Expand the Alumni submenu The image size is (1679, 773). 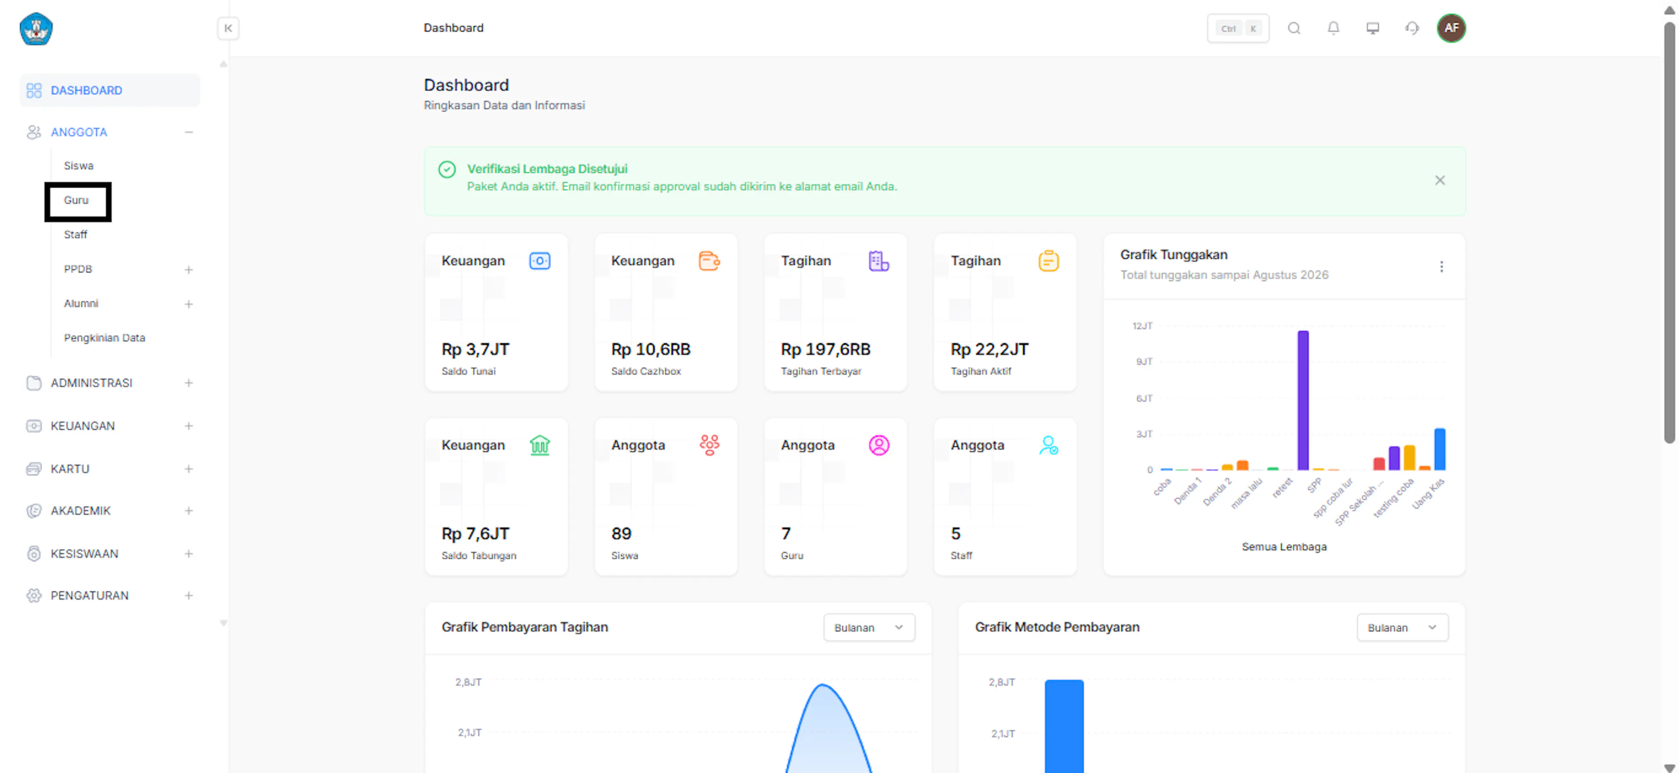coord(188,304)
